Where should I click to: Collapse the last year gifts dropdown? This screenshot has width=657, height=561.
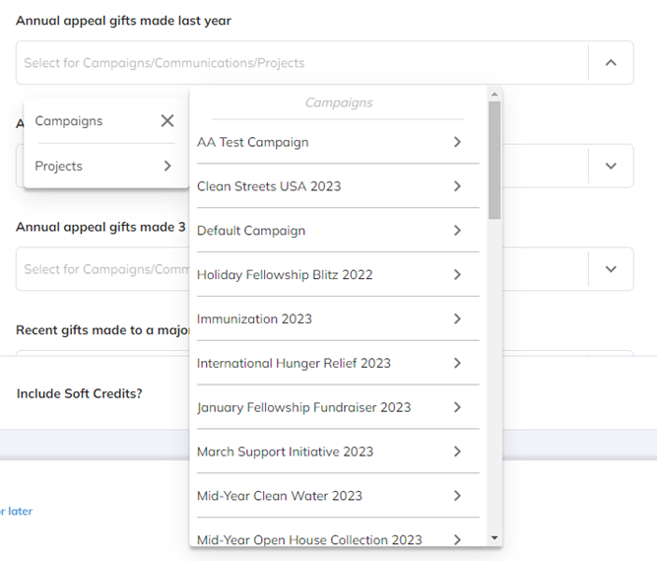pyautogui.click(x=611, y=63)
